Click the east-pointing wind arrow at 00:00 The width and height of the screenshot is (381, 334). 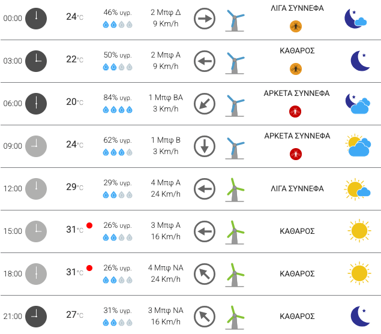tap(205, 19)
